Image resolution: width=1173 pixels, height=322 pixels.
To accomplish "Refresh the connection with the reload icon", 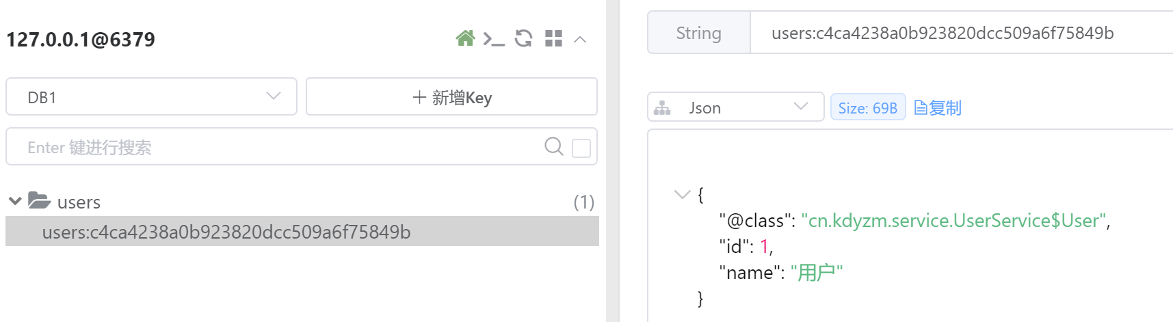I will click(x=523, y=38).
